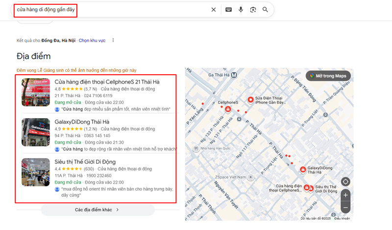Select Siêu thị Thế Giới Di Động result
The image size is (392, 230).
pyautogui.click(x=85, y=162)
